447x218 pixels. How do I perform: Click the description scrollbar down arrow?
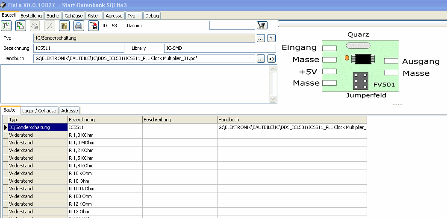point(273,99)
